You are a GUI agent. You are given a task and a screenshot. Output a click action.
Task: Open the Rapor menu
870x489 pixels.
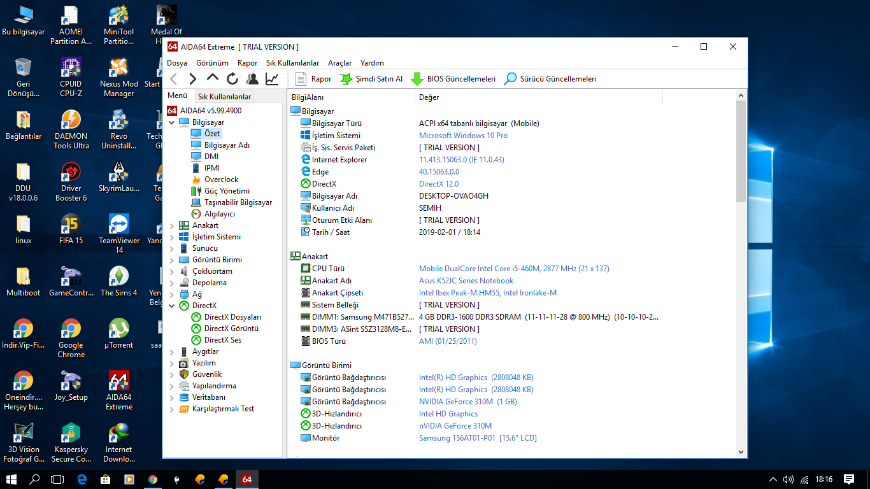(247, 63)
